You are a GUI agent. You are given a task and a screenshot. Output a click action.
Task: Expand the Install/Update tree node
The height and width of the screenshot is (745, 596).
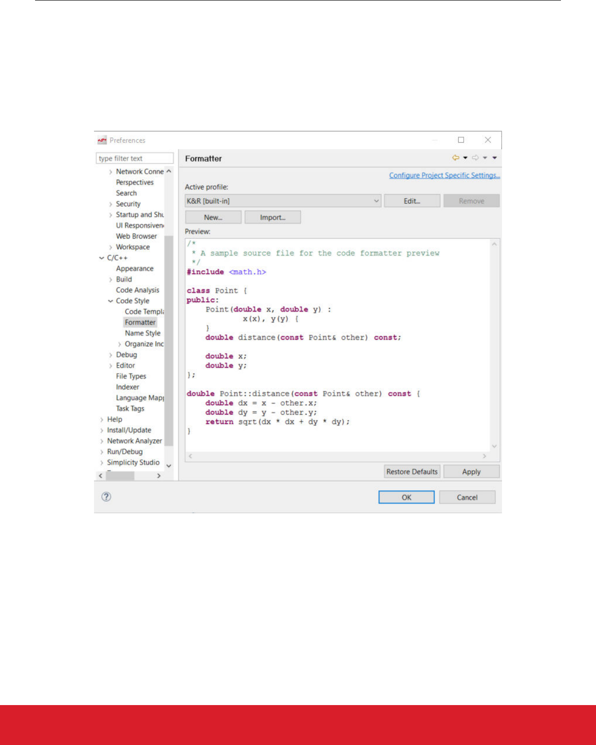pyautogui.click(x=102, y=430)
